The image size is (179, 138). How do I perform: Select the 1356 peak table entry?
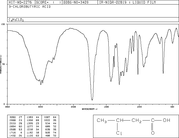coord(30,120)
